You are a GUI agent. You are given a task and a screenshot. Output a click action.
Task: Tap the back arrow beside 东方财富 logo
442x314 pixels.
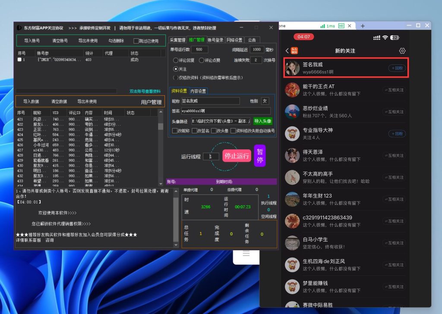tap(287, 51)
